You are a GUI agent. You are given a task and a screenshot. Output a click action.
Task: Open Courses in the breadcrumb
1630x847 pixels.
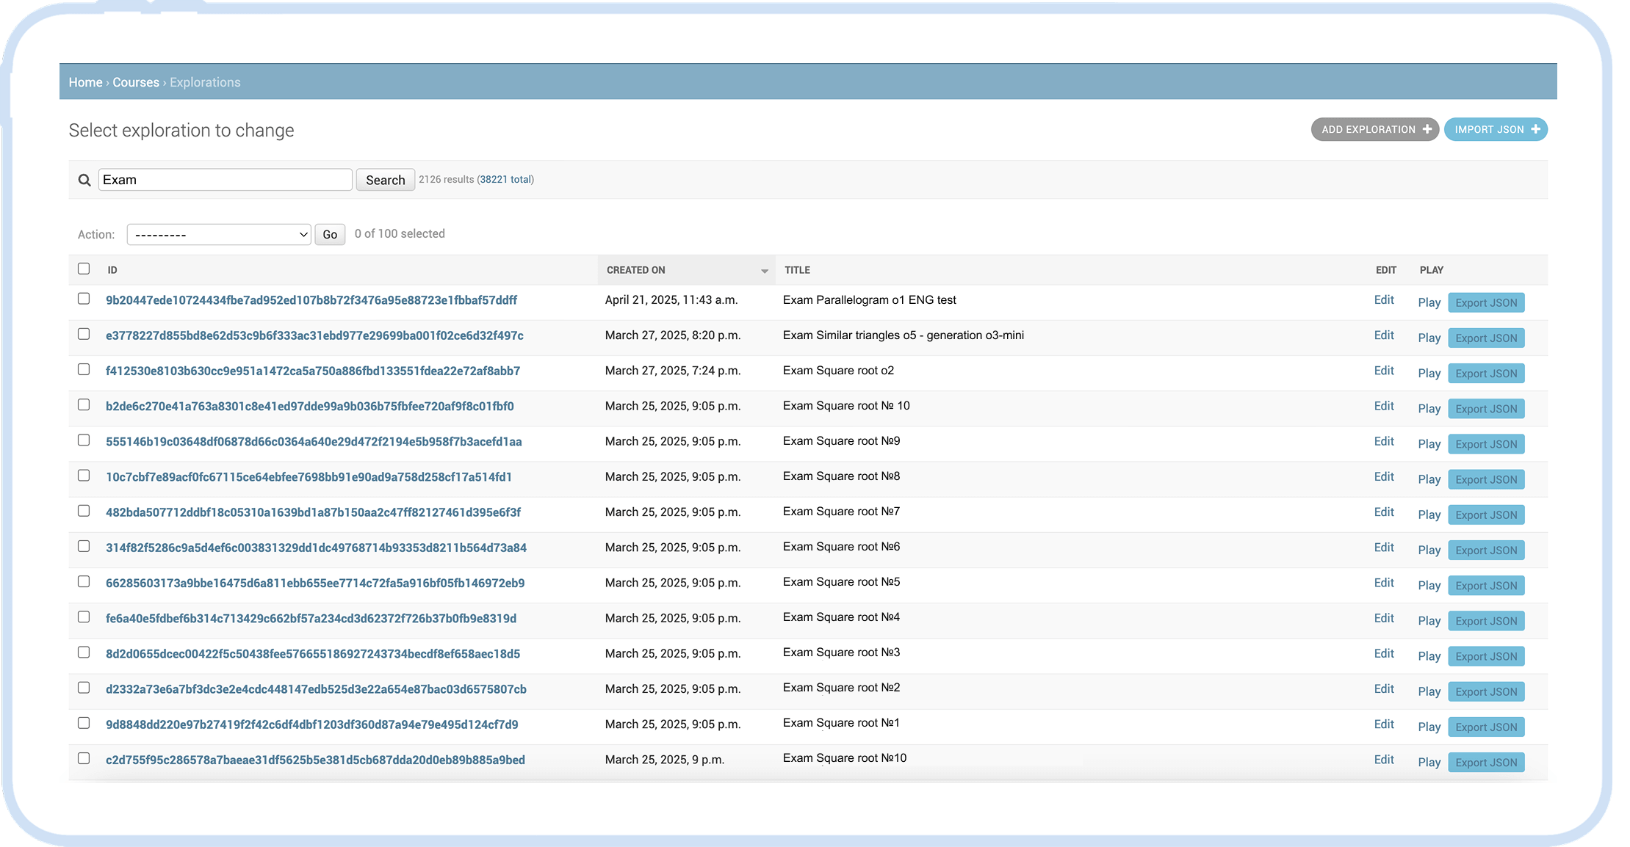point(136,82)
